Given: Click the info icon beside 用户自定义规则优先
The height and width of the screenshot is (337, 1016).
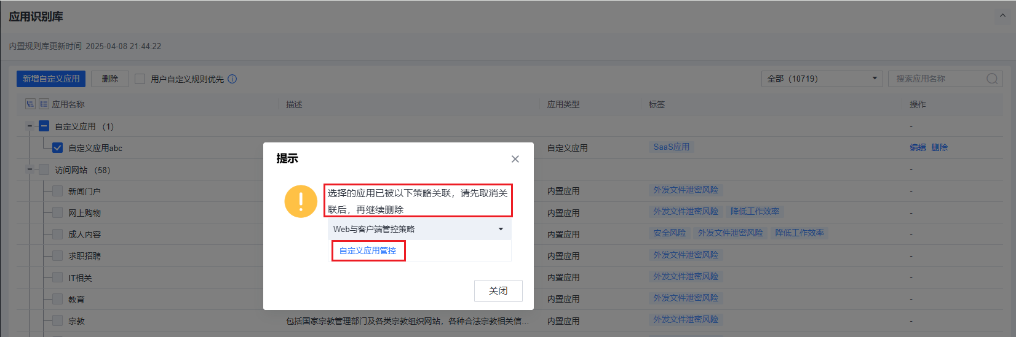Looking at the screenshot, I should click(232, 79).
